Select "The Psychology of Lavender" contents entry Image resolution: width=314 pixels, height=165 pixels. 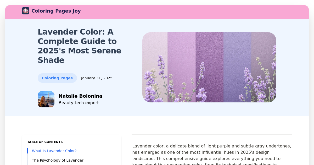point(58,160)
